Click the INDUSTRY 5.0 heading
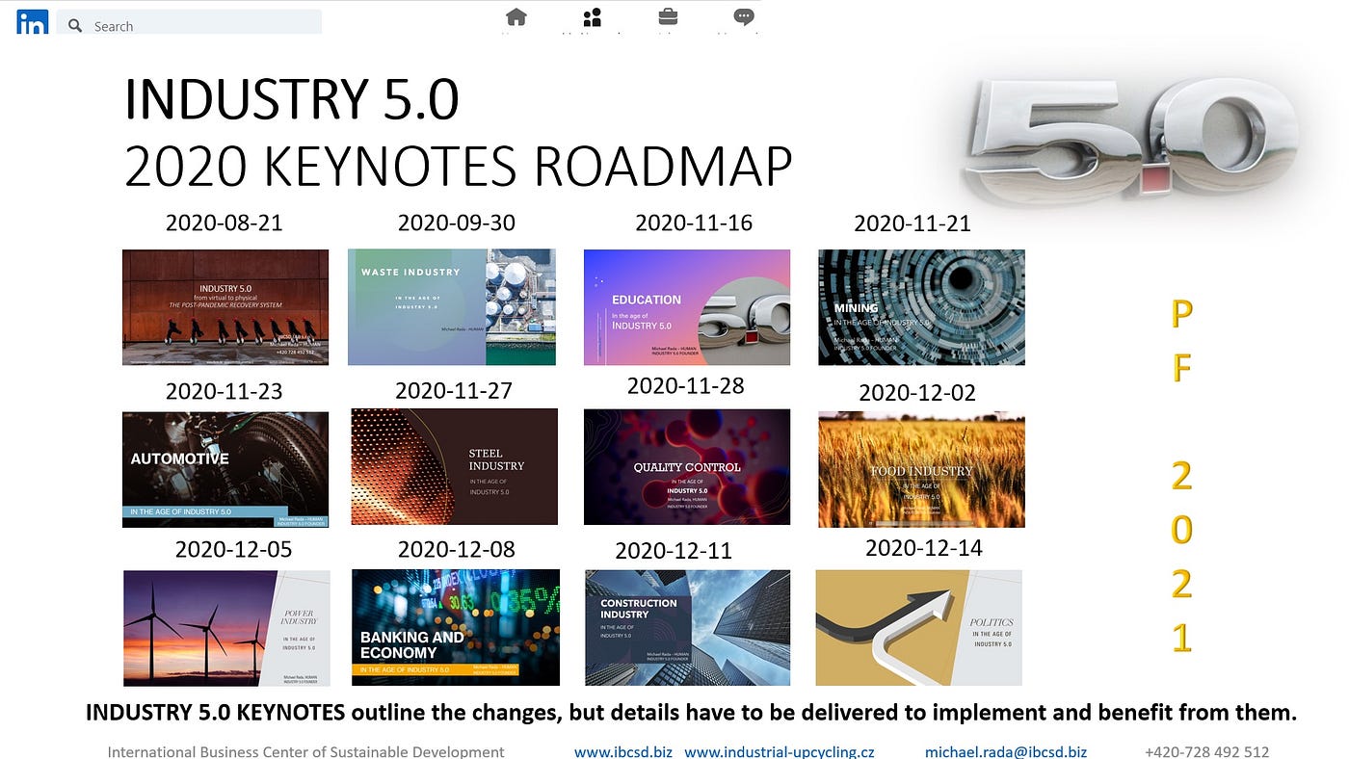The image size is (1349, 759). [x=292, y=98]
